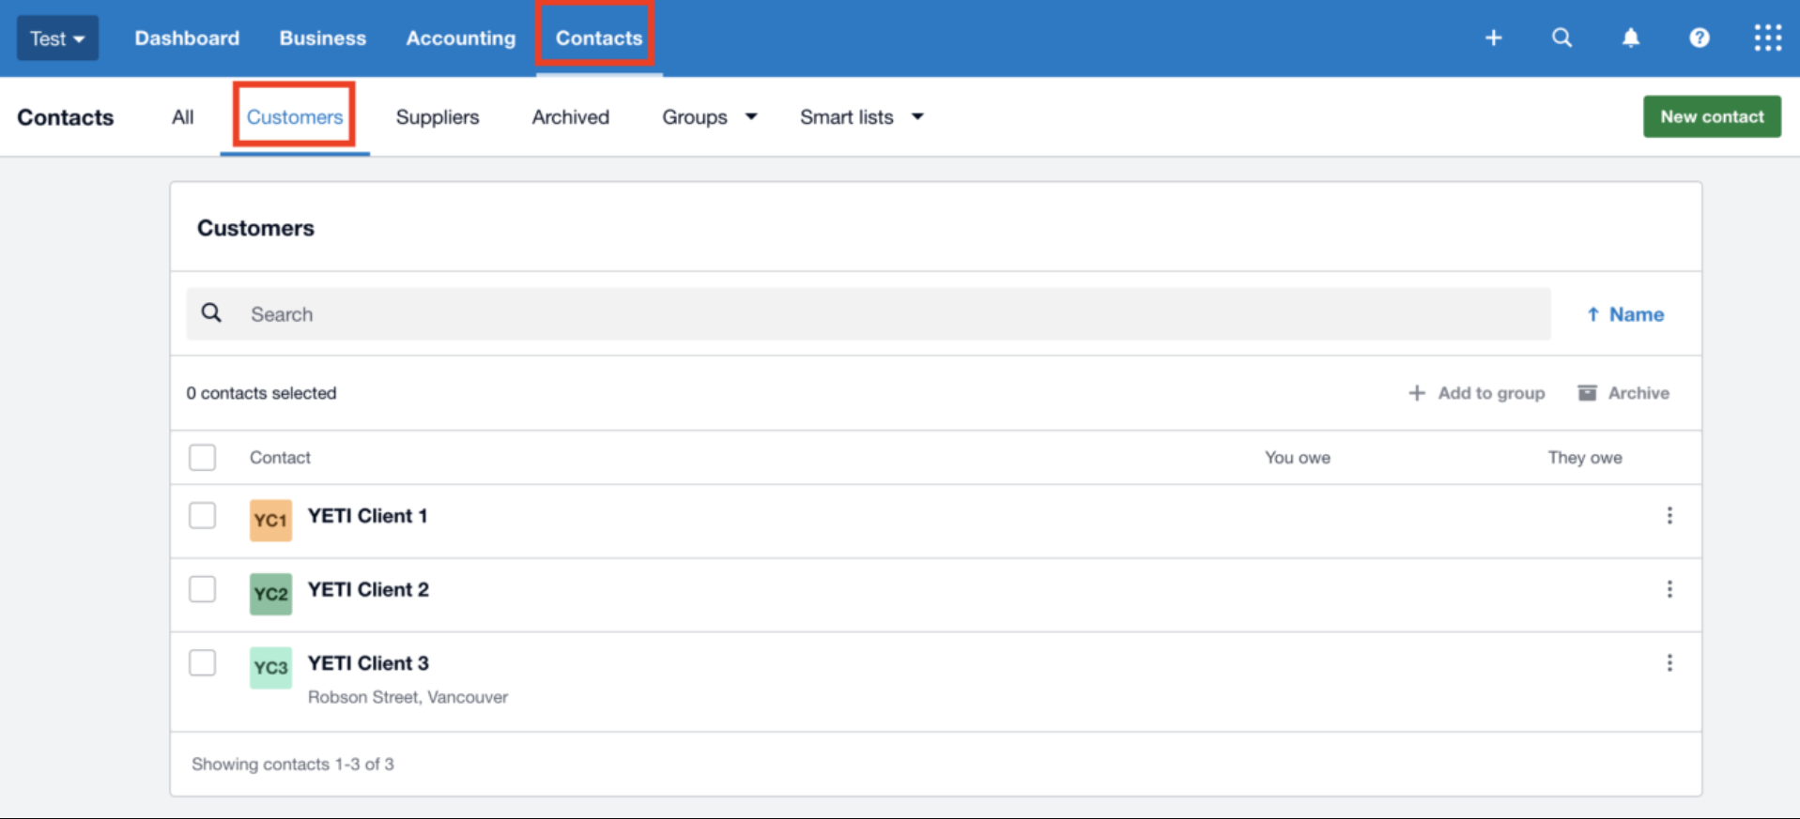This screenshot has width=1800, height=819.
Task: Open the apps grid icon
Action: [1768, 38]
